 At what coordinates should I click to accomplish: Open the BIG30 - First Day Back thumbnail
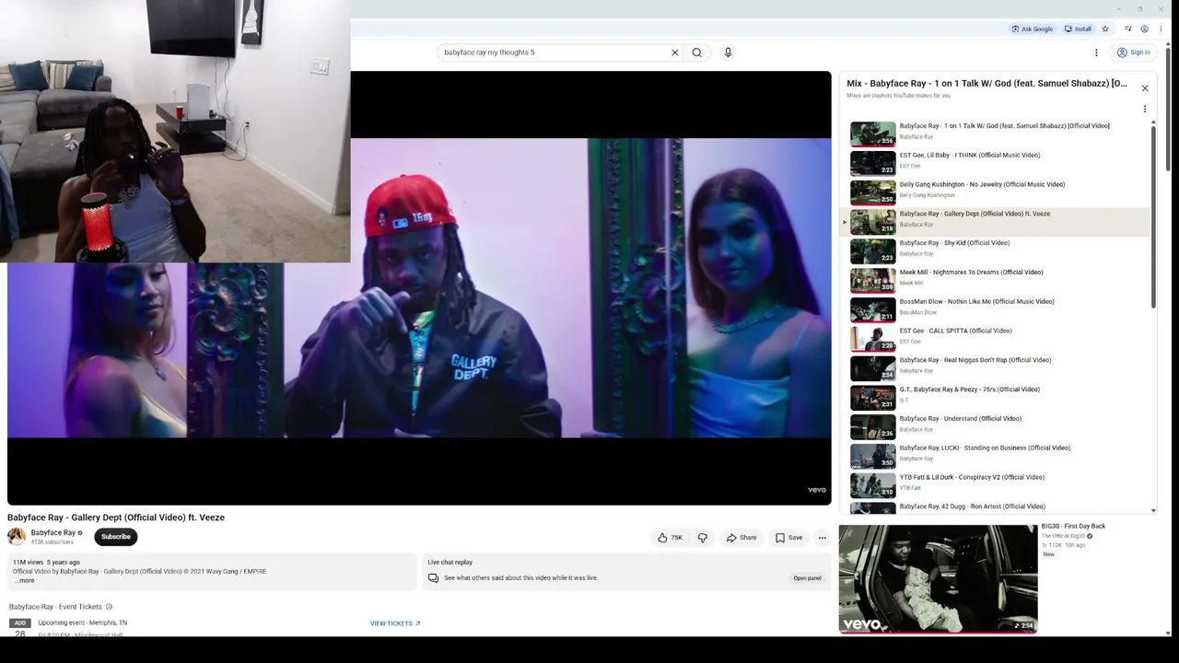(938, 579)
